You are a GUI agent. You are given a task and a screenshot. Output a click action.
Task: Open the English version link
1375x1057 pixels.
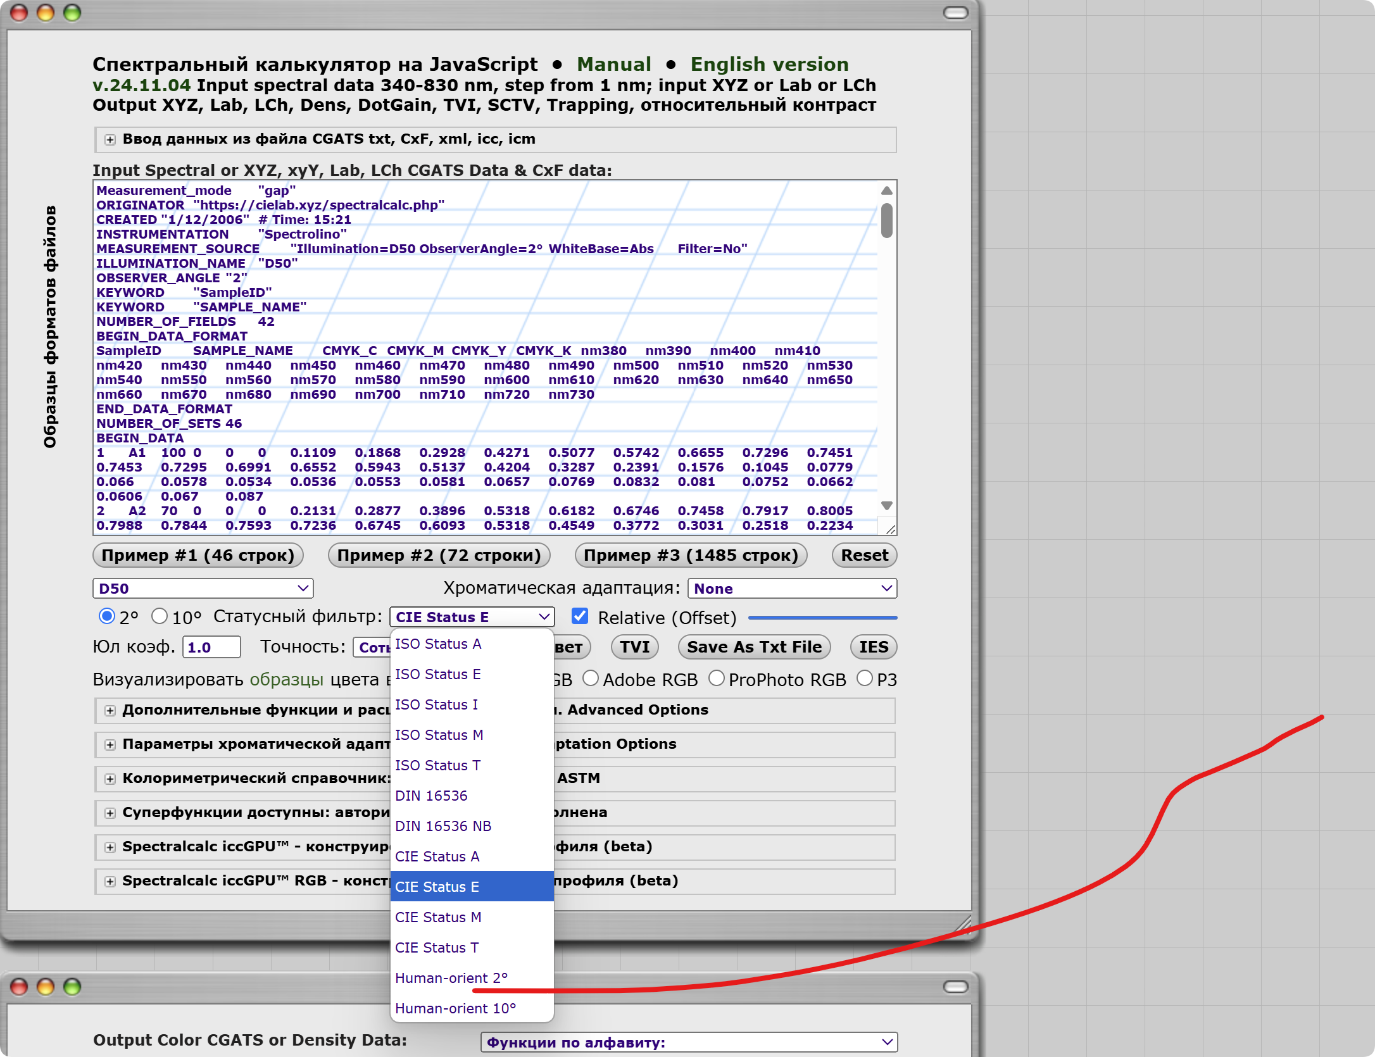769,65
